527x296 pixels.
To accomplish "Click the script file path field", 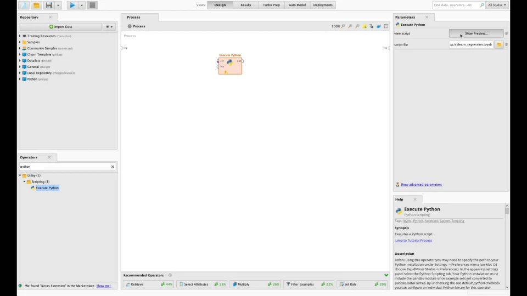I will 471,44.
